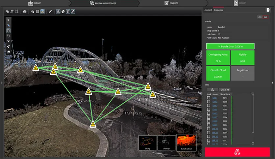Expand the left side panel arrow
Viewport: 275px width, 159px height.
[2, 82]
